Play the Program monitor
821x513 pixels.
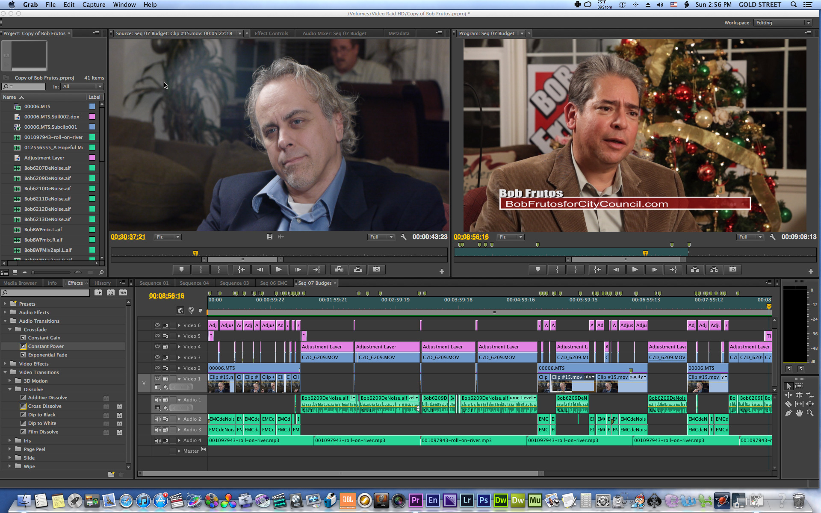(x=635, y=269)
